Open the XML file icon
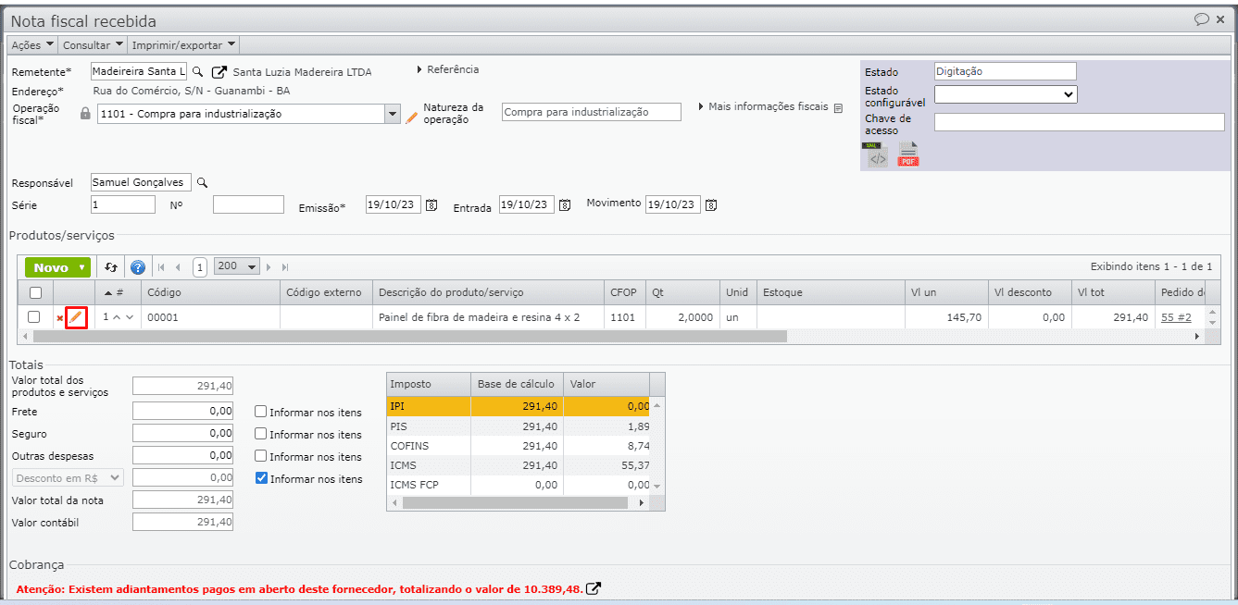The width and height of the screenshot is (1238, 605). click(x=876, y=155)
